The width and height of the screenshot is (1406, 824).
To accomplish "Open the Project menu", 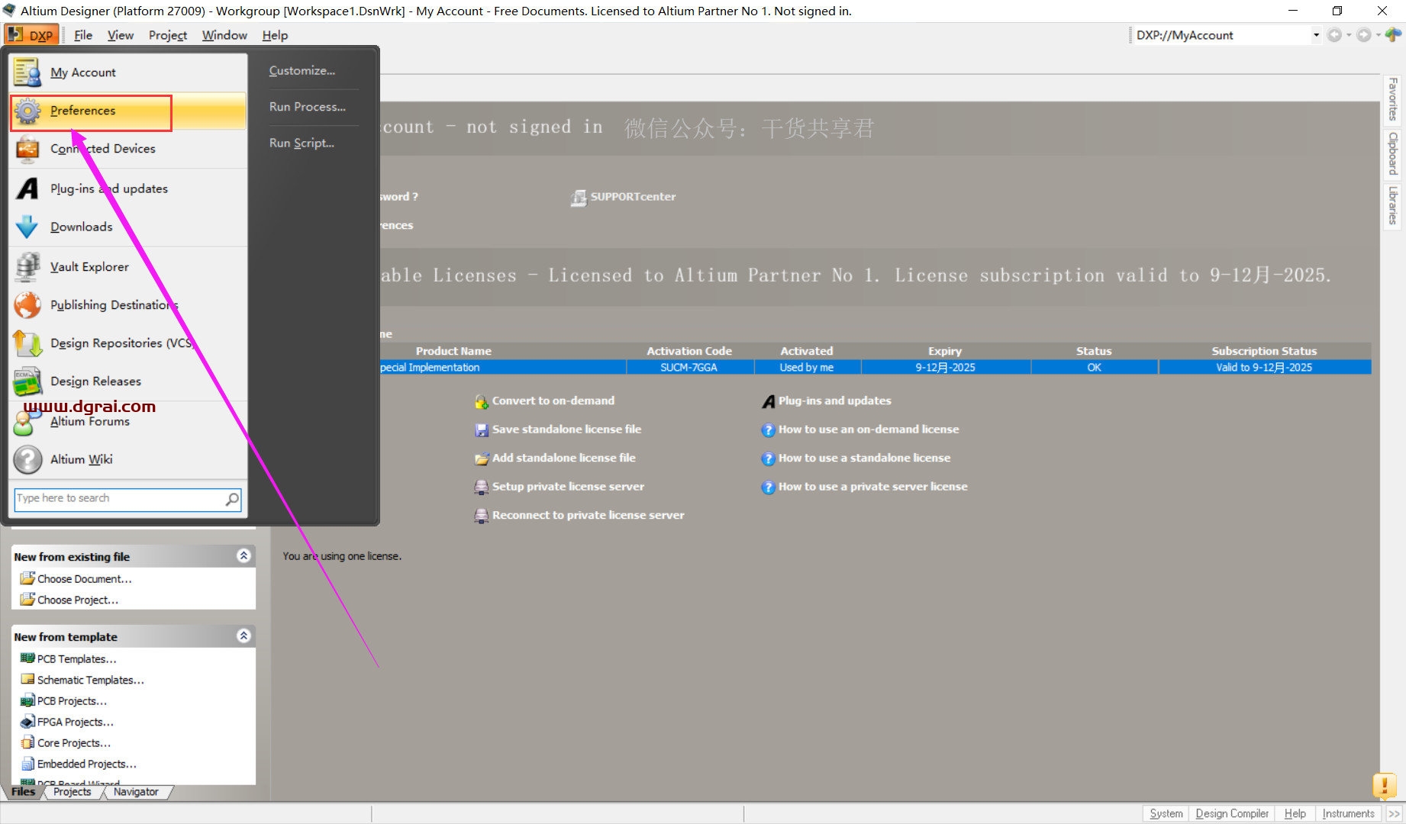I will pos(168,35).
